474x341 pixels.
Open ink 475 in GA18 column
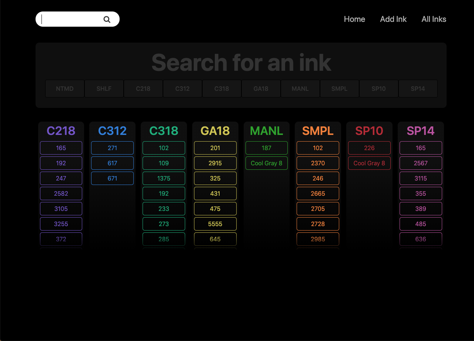(x=215, y=209)
